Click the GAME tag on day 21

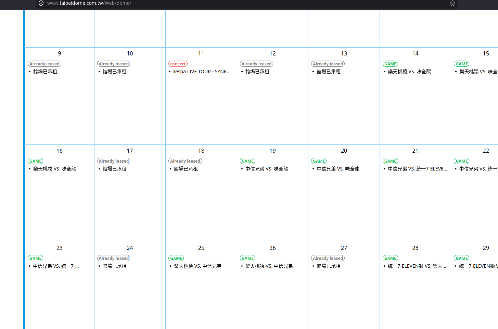tap(390, 161)
